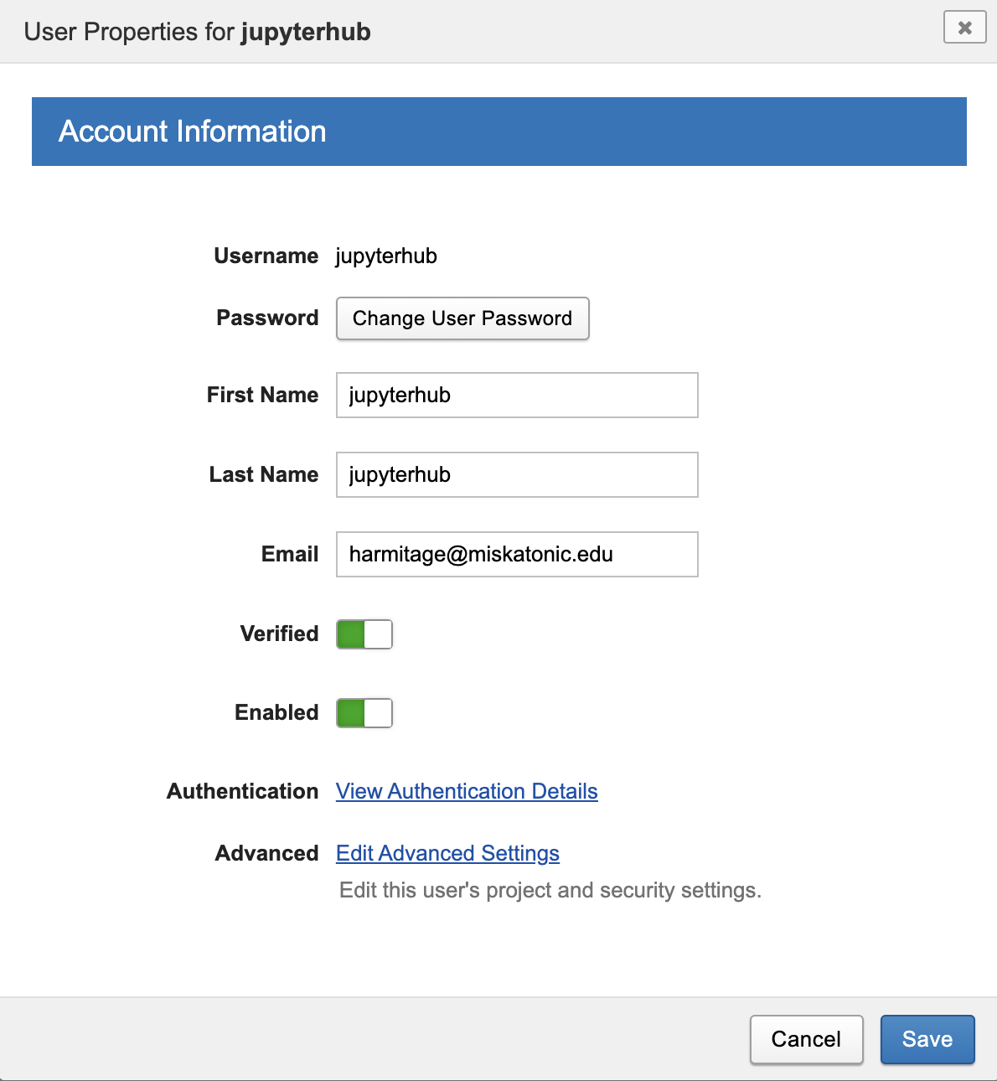
Task: Focus the First Name text field
Action: coord(517,395)
